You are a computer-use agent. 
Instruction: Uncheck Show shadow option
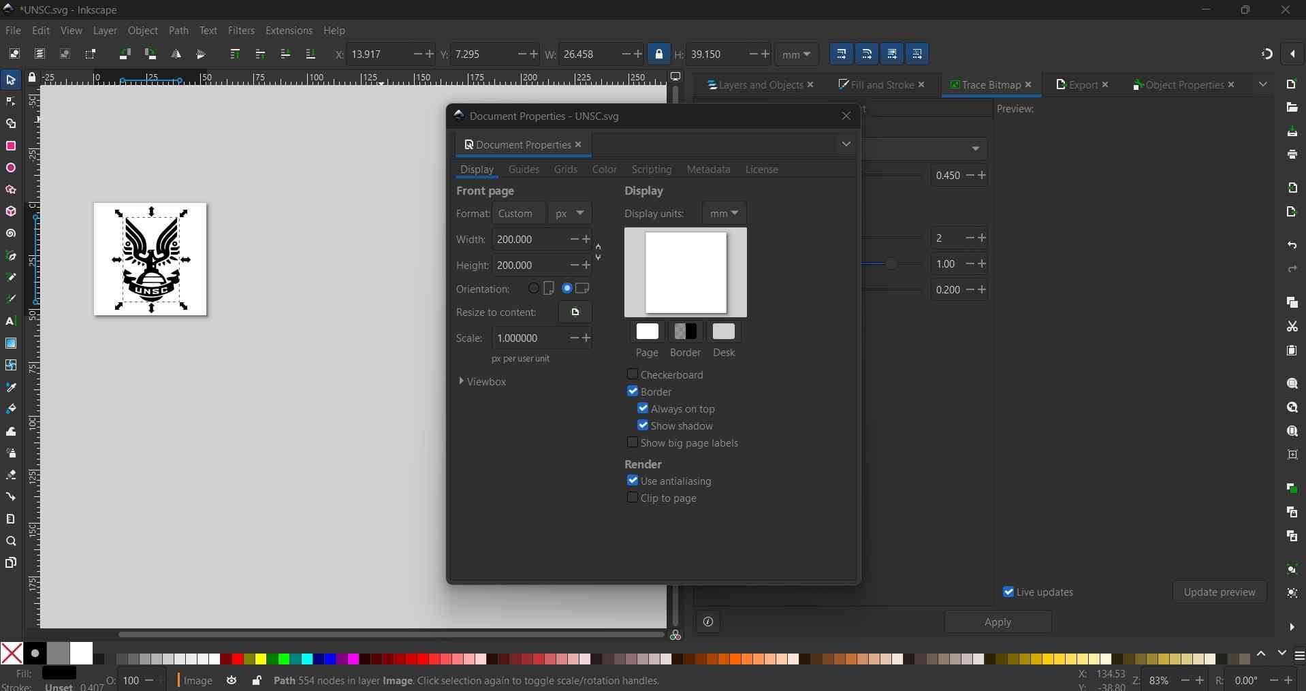point(643,425)
